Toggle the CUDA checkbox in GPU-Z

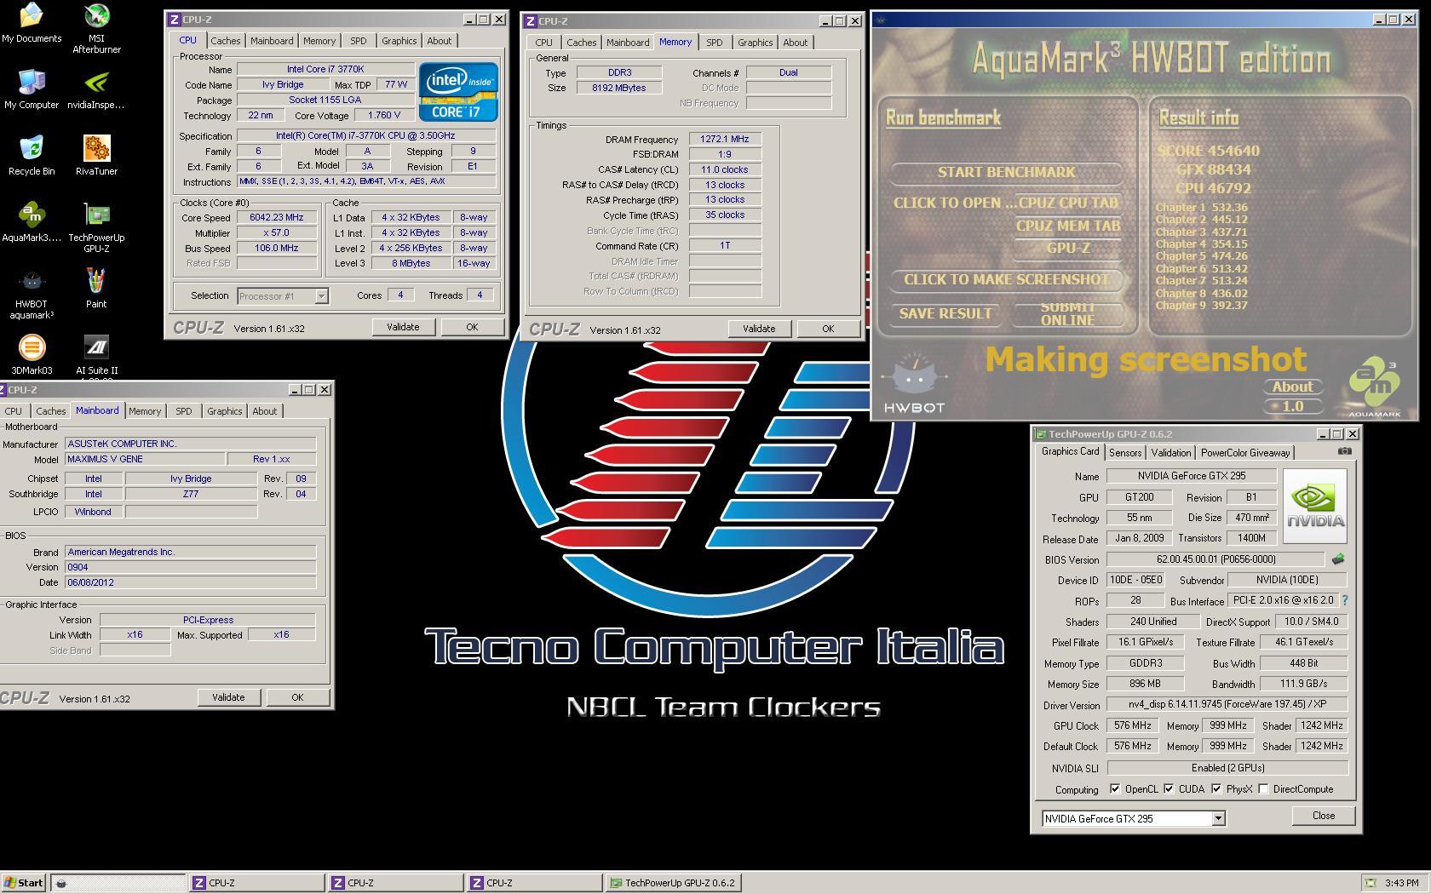(1169, 789)
